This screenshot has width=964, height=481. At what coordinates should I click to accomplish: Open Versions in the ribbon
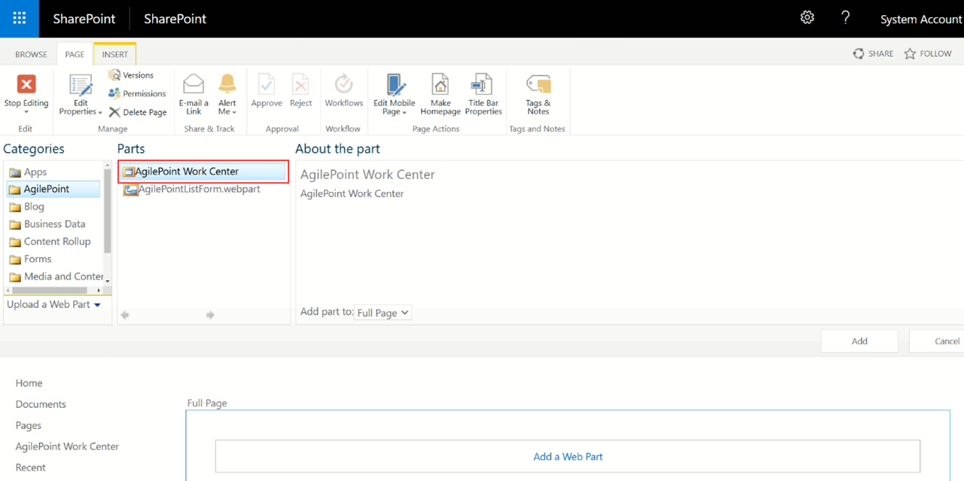[x=131, y=75]
